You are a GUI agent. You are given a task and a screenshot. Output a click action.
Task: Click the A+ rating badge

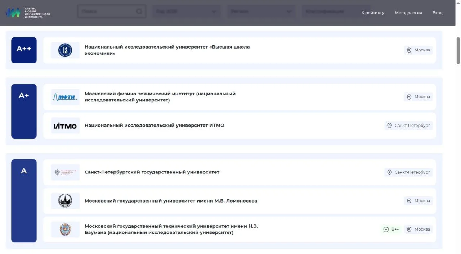click(24, 111)
